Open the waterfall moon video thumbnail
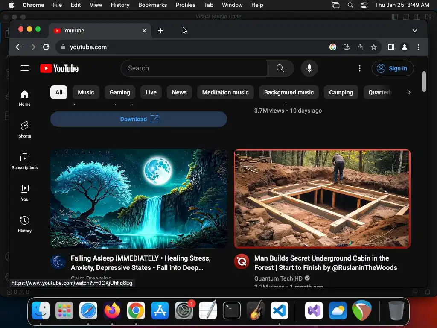 139,199
